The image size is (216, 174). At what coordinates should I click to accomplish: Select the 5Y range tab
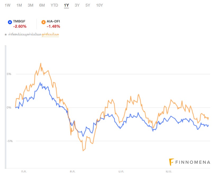click(x=88, y=5)
